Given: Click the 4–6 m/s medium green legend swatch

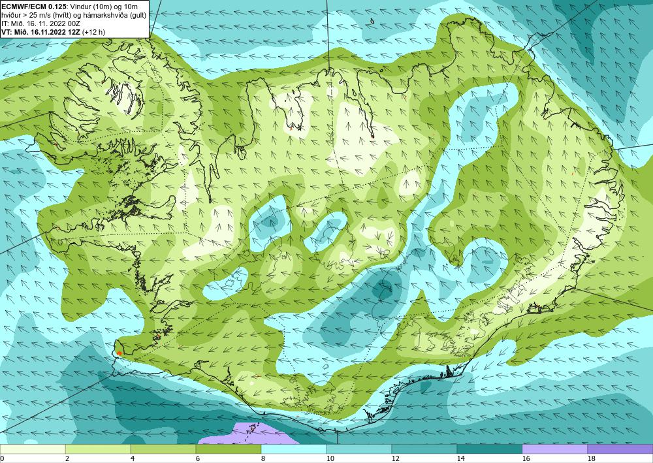Looking at the screenshot, I should click(163, 449).
